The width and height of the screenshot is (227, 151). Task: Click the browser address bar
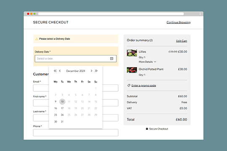coord(111,14)
